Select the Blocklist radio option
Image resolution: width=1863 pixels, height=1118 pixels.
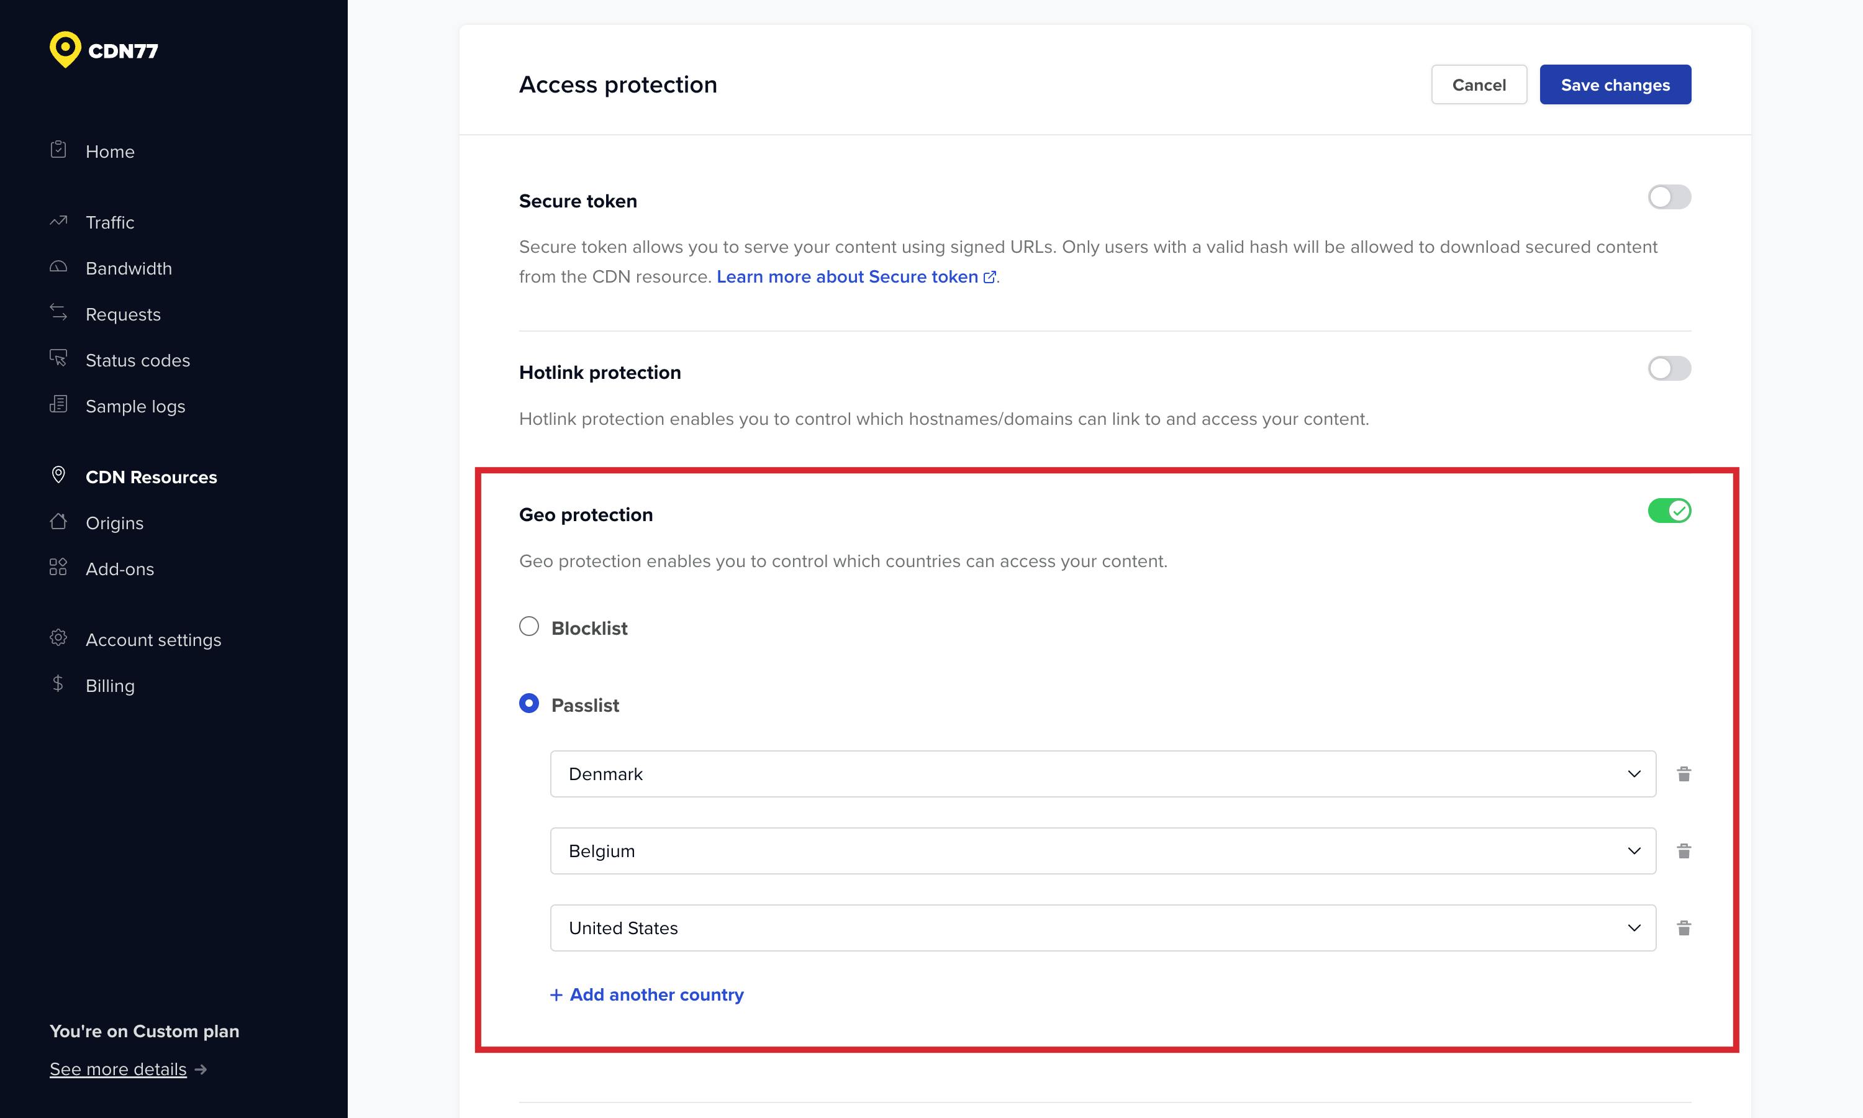529,627
